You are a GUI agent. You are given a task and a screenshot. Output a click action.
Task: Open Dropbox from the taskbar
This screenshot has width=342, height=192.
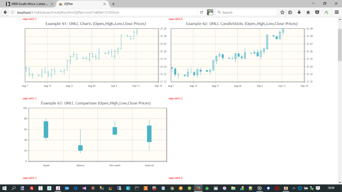76,188
